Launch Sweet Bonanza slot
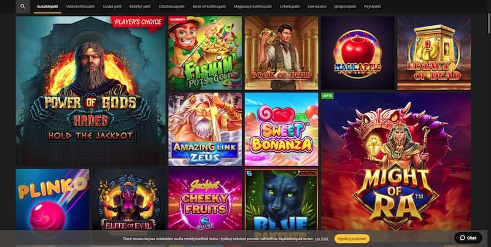Image resolution: width=491 pixels, height=247 pixels. [282, 129]
